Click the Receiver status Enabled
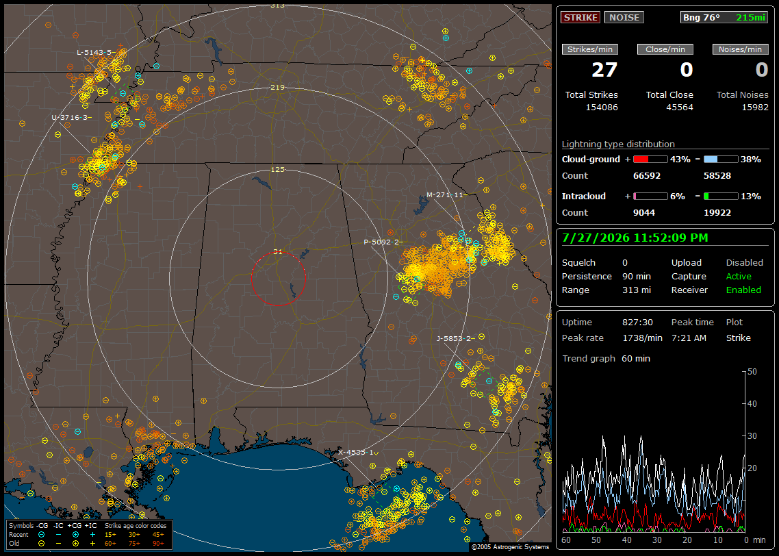779x556 pixels. (743, 290)
